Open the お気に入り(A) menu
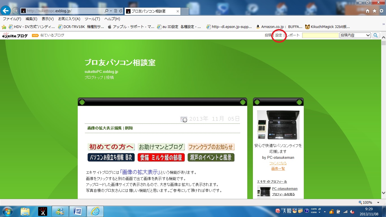Image resolution: width=386 pixels, height=217 pixels. [69, 19]
